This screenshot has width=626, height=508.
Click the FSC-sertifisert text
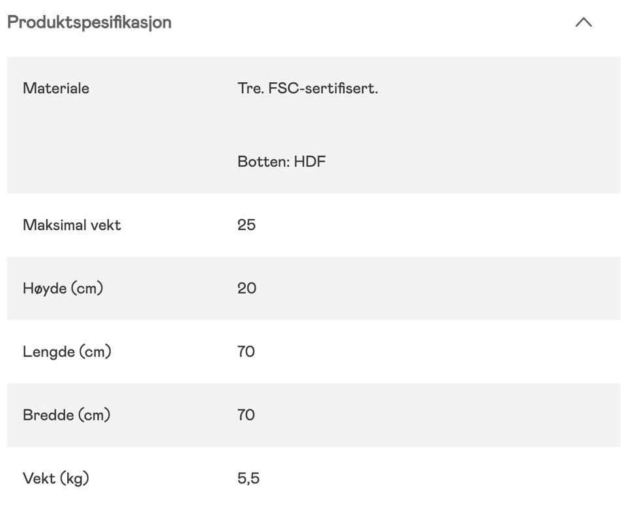click(323, 88)
